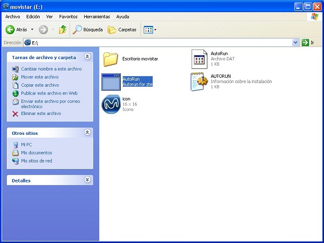This screenshot has height=243, width=324.
Task: Click the envelope icon beside Enviar
Action: click(x=15, y=101)
